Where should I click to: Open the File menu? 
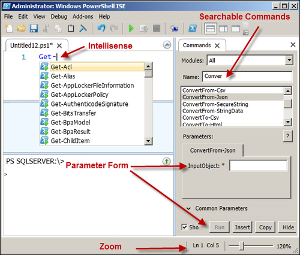click(8, 16)
